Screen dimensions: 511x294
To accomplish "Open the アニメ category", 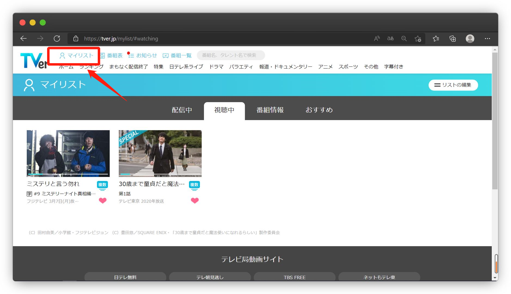I will coord(325,67).
